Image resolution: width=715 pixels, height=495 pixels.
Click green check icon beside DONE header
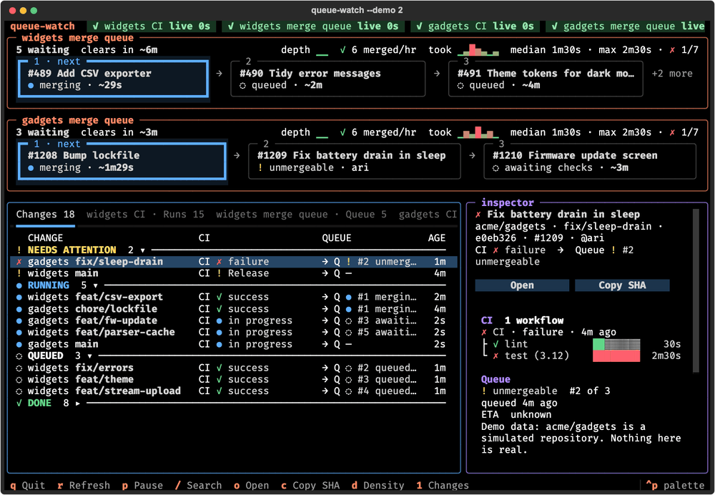point(19,403)
